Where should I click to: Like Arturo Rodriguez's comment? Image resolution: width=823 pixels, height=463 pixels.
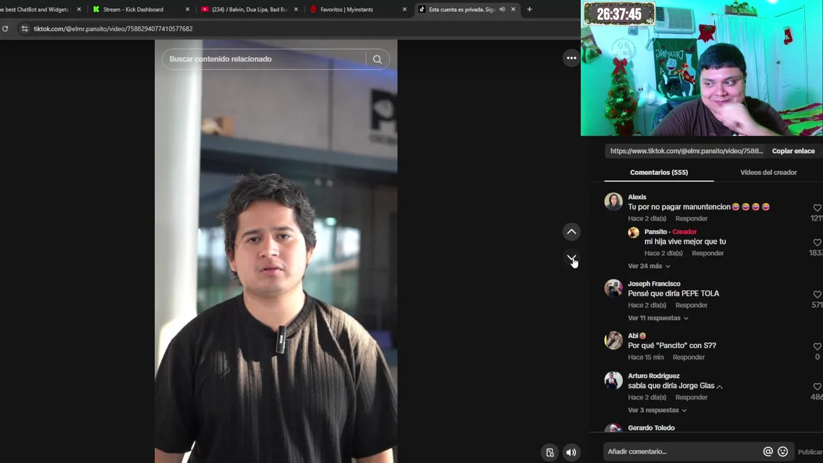point(817,386)
